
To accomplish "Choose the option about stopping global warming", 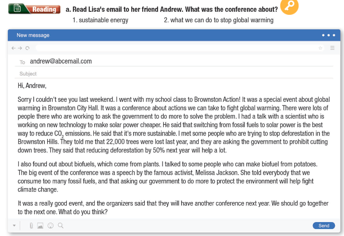I will pos(219,20).
